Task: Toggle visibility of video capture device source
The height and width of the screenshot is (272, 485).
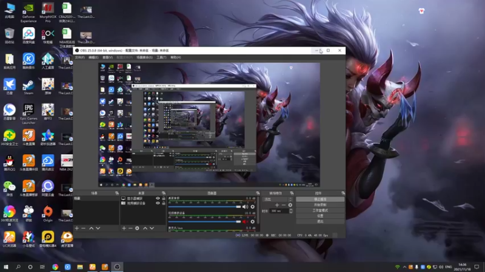Action: pos(158,203)
